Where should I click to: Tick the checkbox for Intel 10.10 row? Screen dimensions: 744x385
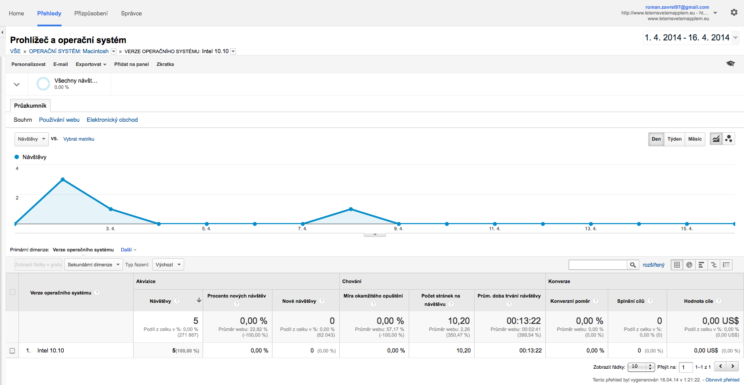pos(12,351)
